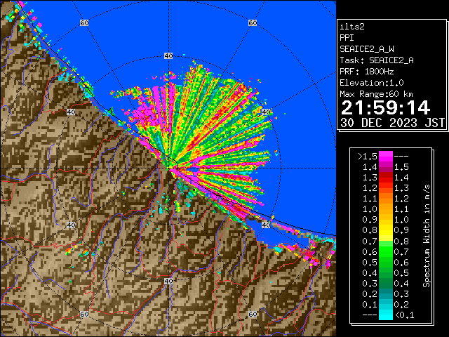
Task: Click the red 1.3–1.4 legend color band
Action: (385, 178)
